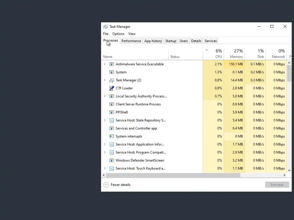Select the PPIShell process name
294x220 pixels.
click(122, 112)
